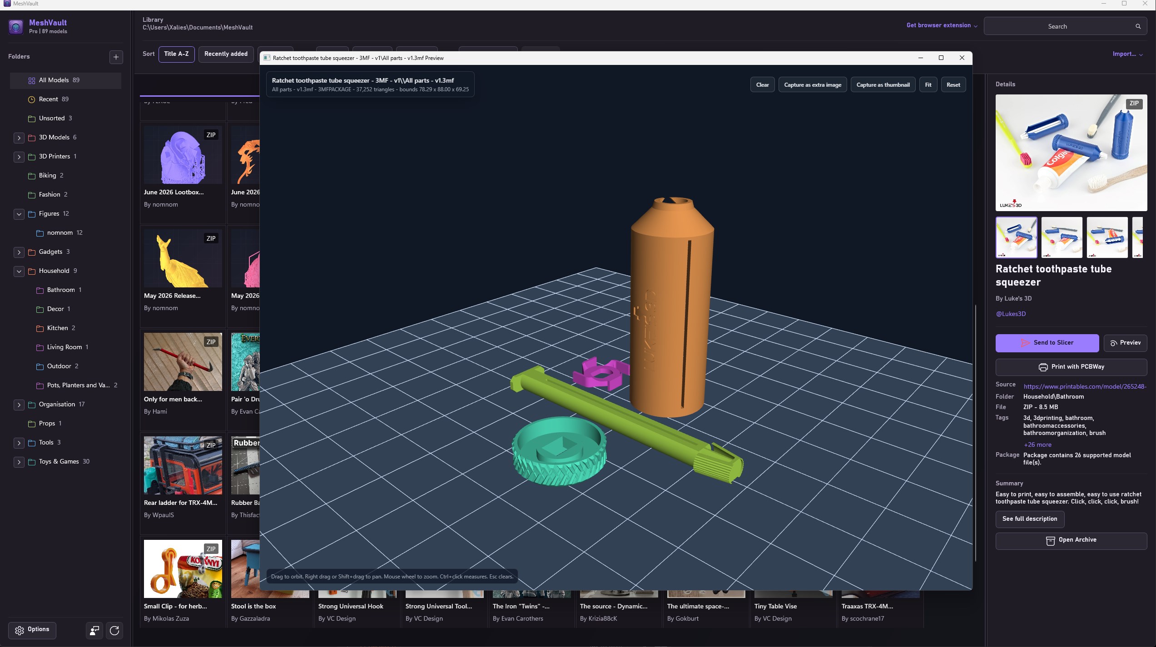
Task: Open the Import dropdown
Action: coord(1127,54)
